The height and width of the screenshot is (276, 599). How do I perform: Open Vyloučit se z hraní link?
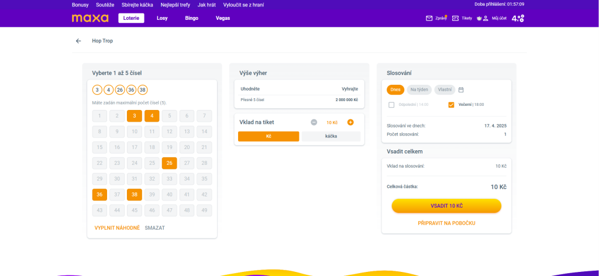243,5
